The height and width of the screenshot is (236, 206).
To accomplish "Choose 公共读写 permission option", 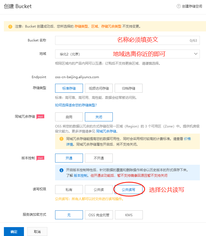I will coord(129,190).
